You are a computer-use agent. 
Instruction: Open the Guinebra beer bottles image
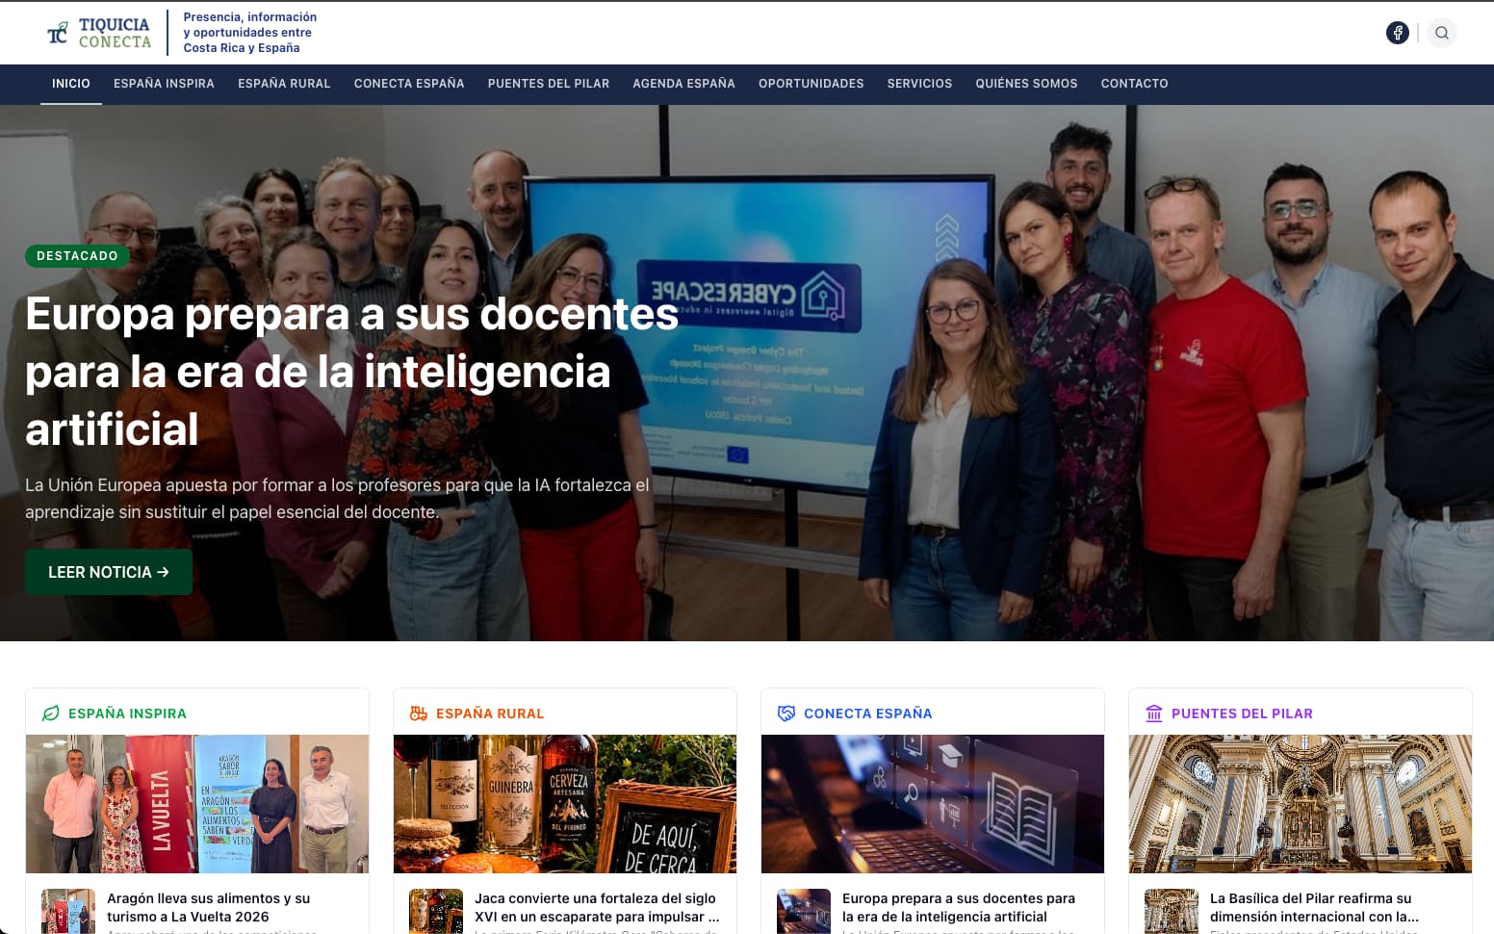(x=565, y=804)
